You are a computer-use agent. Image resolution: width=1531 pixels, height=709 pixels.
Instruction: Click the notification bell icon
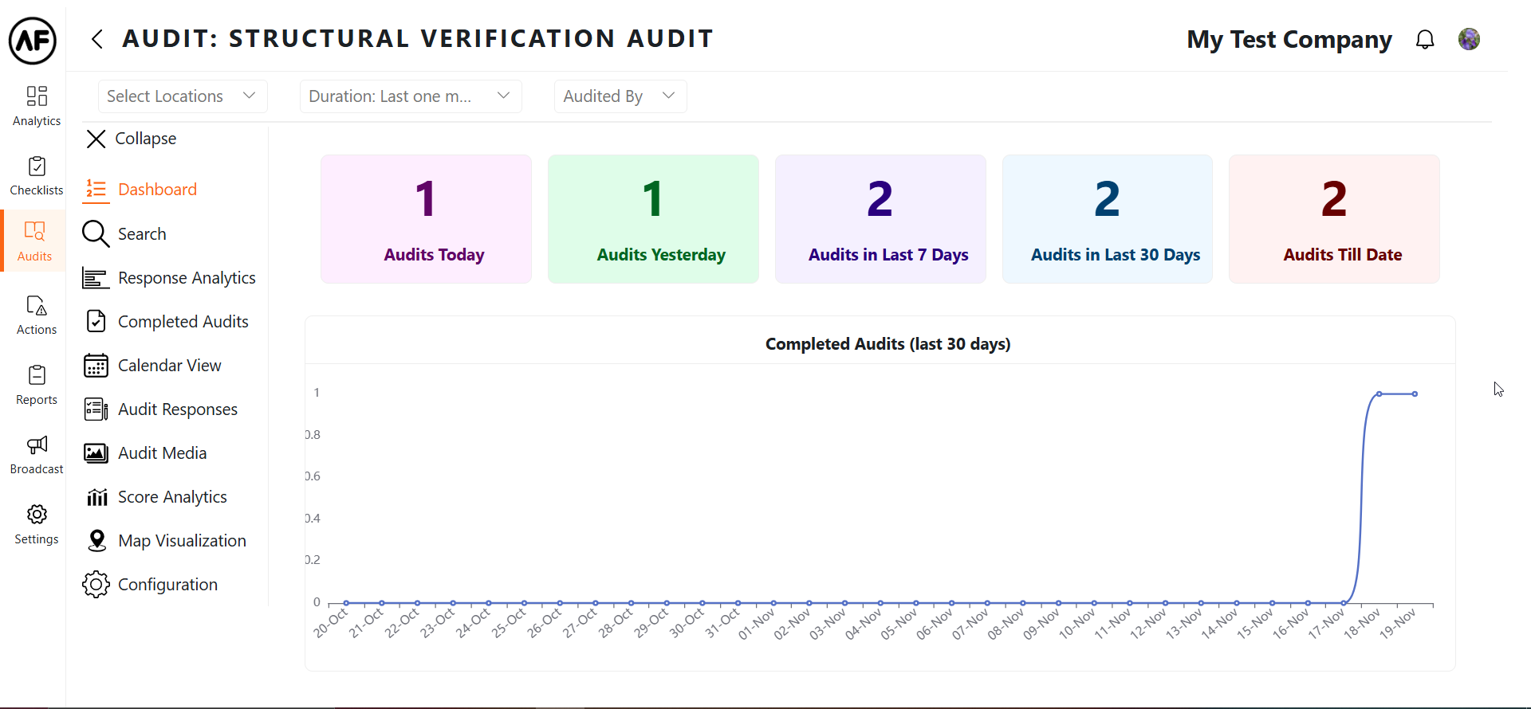tap(1425, 40)
